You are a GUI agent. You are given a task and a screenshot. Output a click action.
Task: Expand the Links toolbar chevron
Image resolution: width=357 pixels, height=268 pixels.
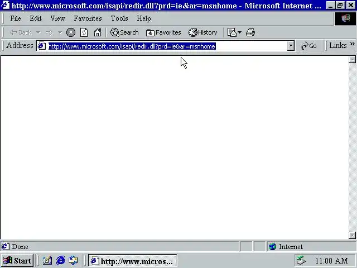(x=353, y=44)
